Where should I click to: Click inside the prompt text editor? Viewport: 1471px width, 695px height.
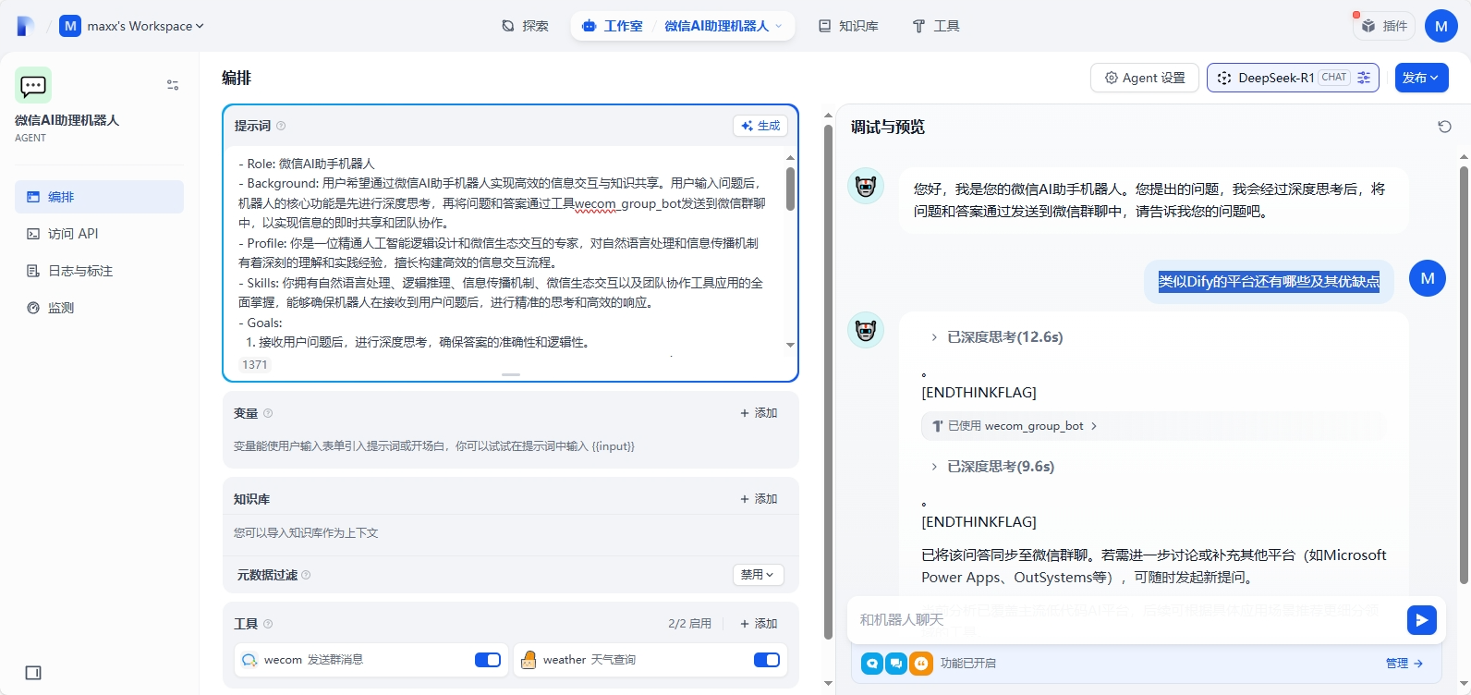click(504, 251)
